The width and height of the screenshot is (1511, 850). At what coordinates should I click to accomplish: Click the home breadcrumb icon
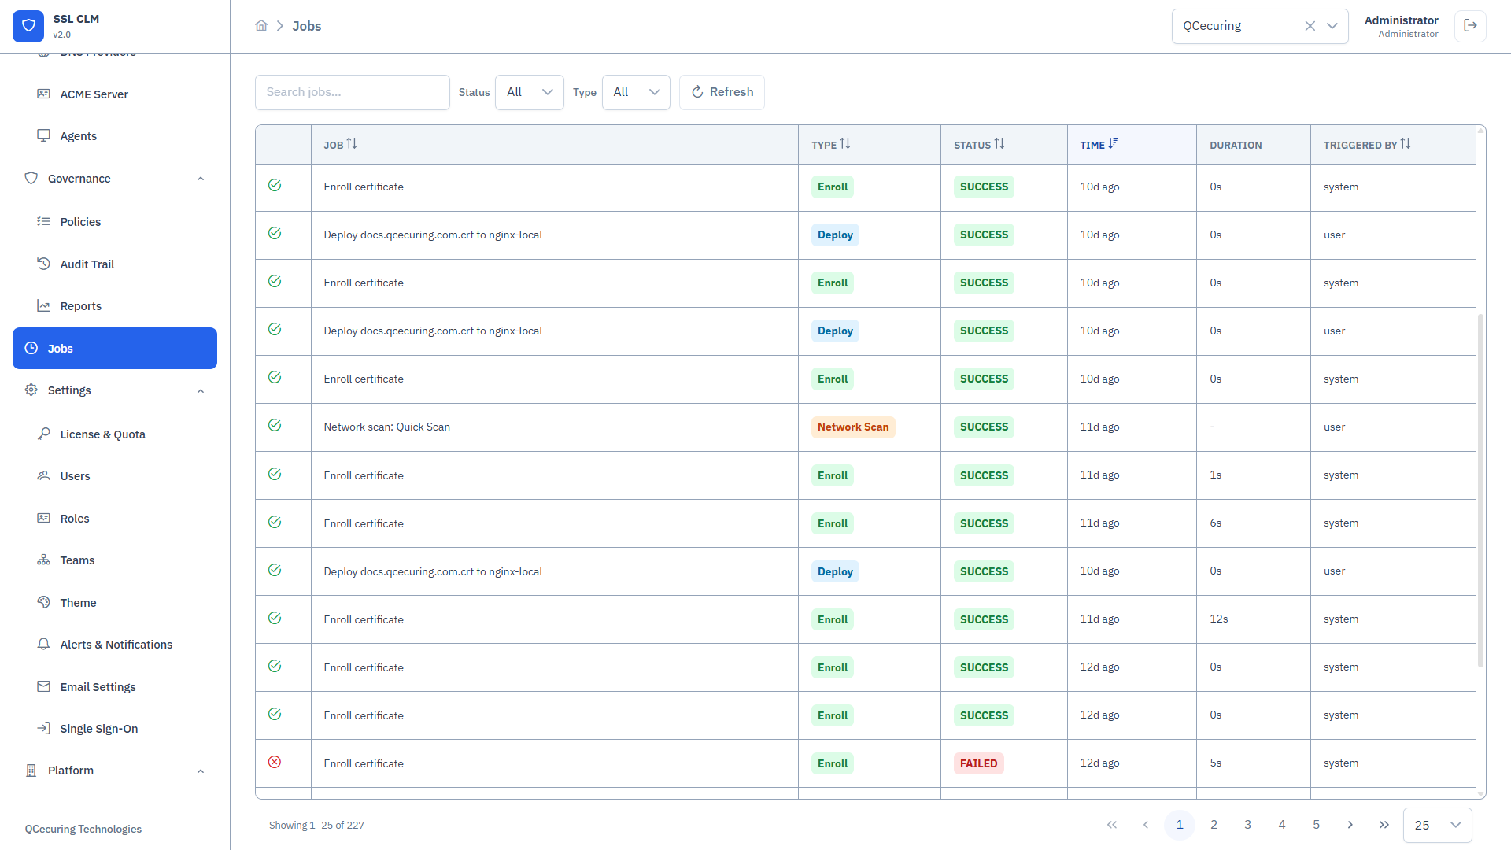[261, 26]
